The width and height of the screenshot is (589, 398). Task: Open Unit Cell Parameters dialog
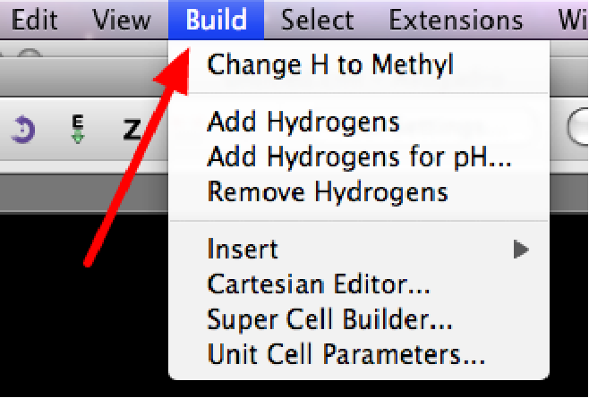[346, 354]
